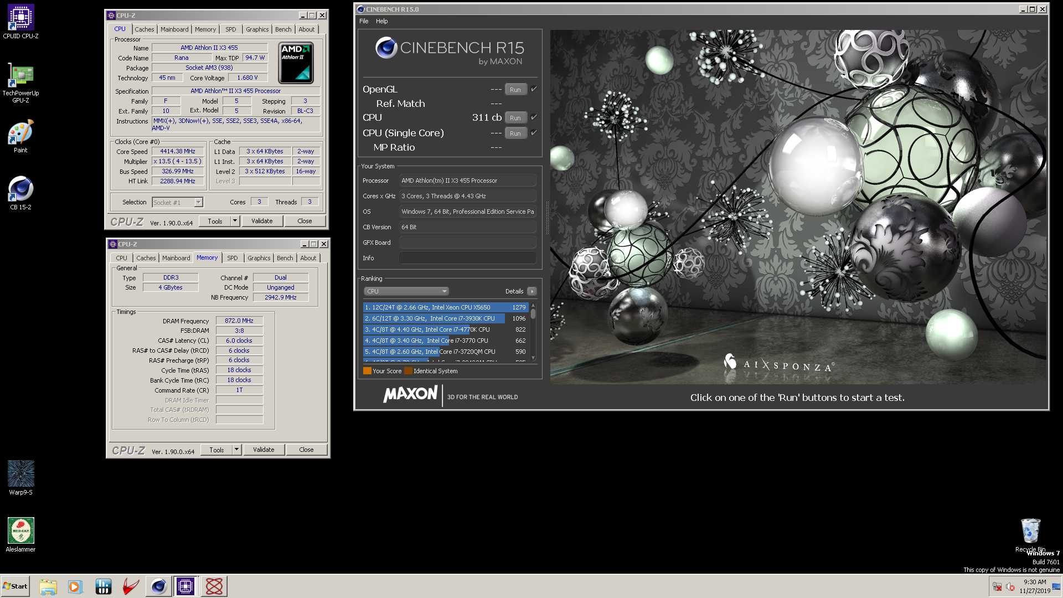Toggle the CPU (Single Core) test checkbox
This screenshot has width=1063, height=598.
(534, 133)
